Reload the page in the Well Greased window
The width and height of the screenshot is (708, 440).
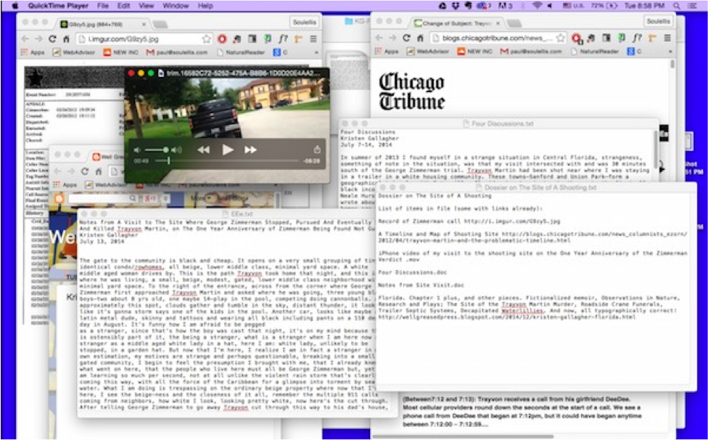pyautogui.click(x=84, y=171)
